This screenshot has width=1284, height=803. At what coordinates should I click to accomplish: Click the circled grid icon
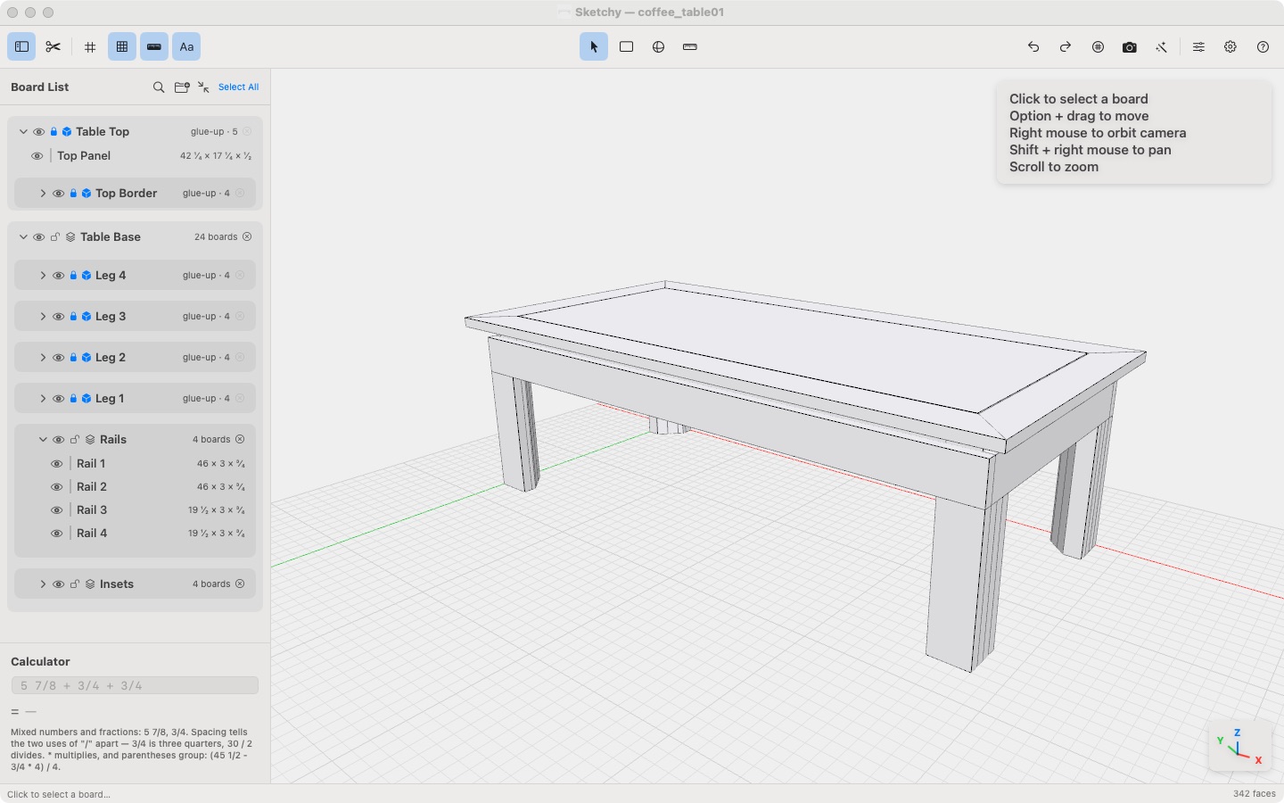1098,46
